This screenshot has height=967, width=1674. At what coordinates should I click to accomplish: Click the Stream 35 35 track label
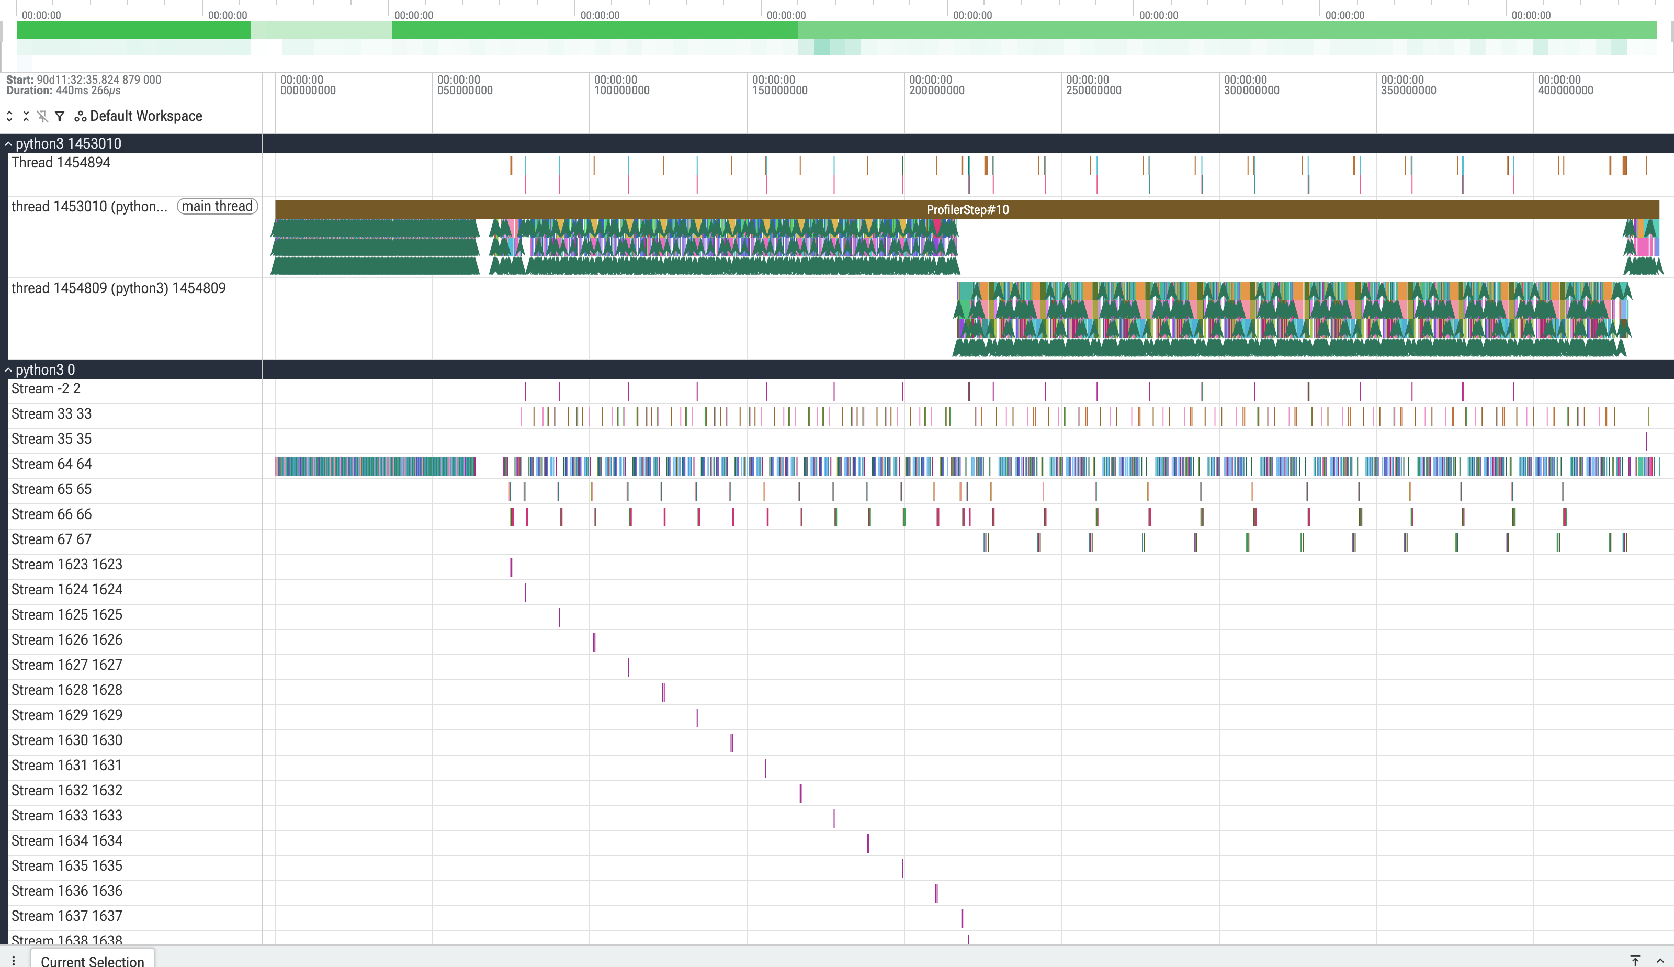(x=52, y=440)
